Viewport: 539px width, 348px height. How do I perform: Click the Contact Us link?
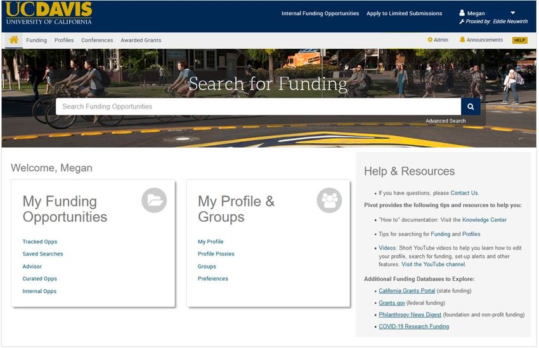(x=465, y=193)
